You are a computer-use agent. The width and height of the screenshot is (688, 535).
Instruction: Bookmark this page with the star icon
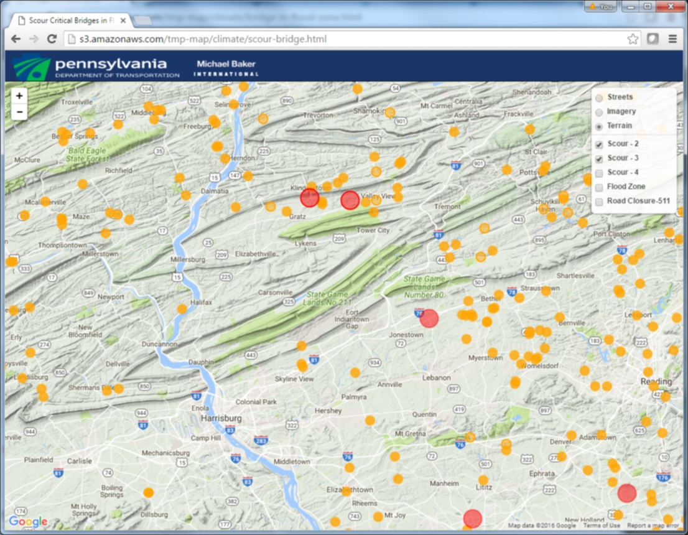click(632, 39)
